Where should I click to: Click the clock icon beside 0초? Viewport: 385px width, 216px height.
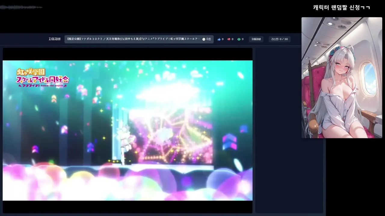pos(204,39)
